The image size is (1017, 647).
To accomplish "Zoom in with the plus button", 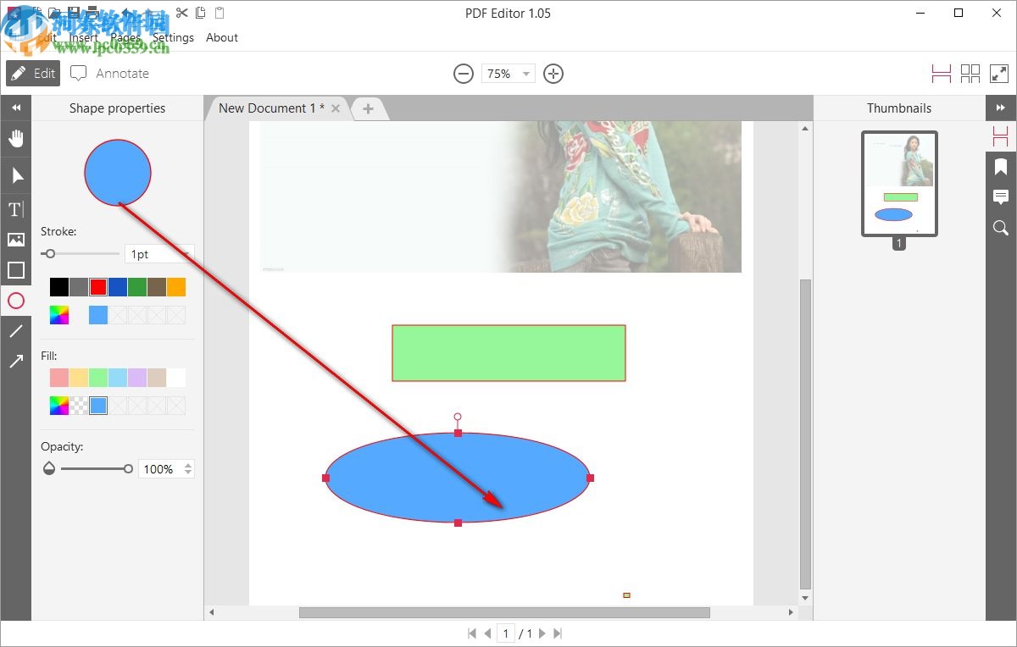I will [x=553, y=74].
